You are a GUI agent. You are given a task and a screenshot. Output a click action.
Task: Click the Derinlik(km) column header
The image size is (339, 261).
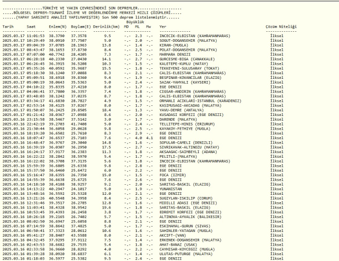click(108, 26)
